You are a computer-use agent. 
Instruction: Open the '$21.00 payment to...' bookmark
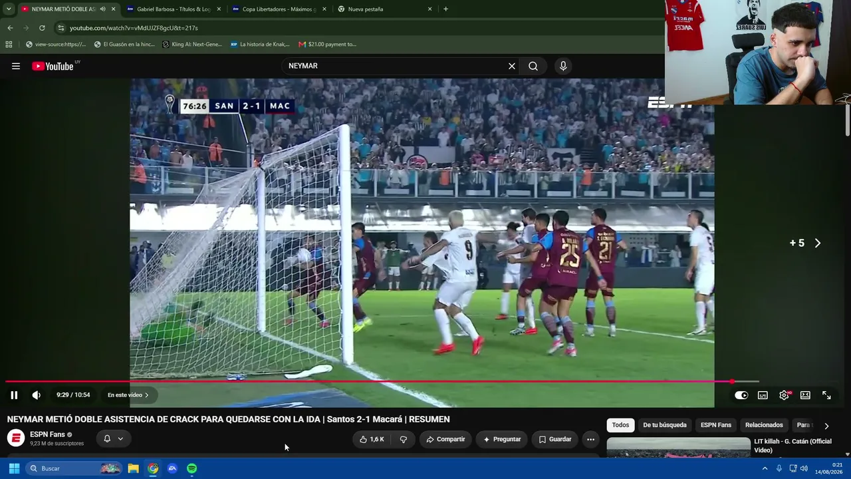click(x=327, y=45)
